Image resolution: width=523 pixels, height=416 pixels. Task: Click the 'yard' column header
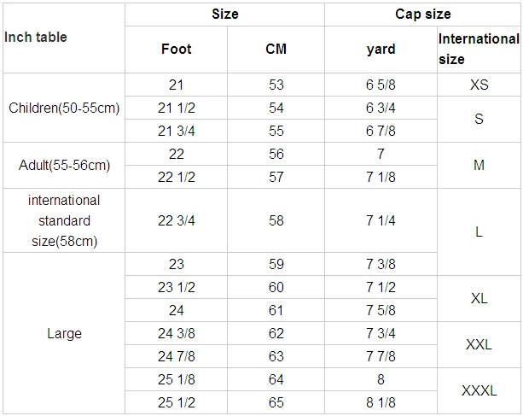[x=381, y=50]
